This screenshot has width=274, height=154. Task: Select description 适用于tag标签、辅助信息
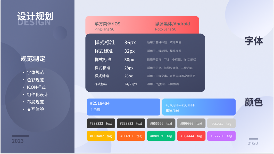pos(163,84)
